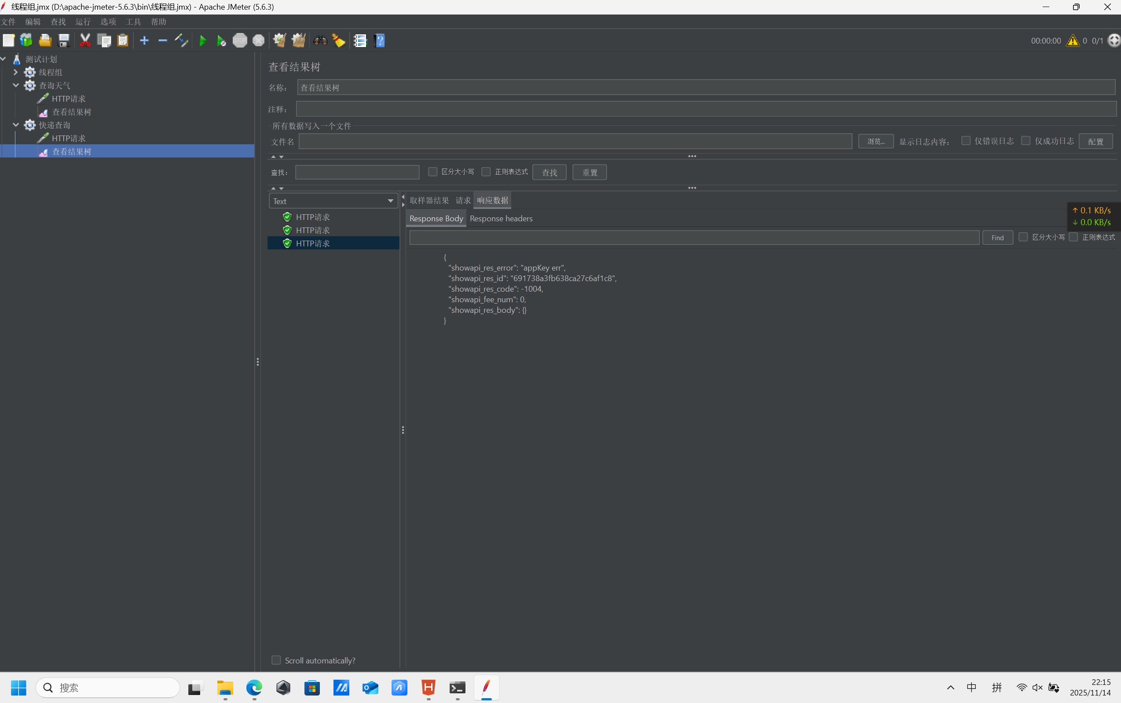Switch to Response headers tab
This screenshot has width=1121, height=703.
pyautogui.click(x=501, y=219)
